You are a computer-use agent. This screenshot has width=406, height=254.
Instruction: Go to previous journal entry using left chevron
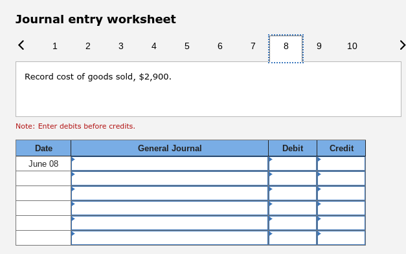pos(21,45)
